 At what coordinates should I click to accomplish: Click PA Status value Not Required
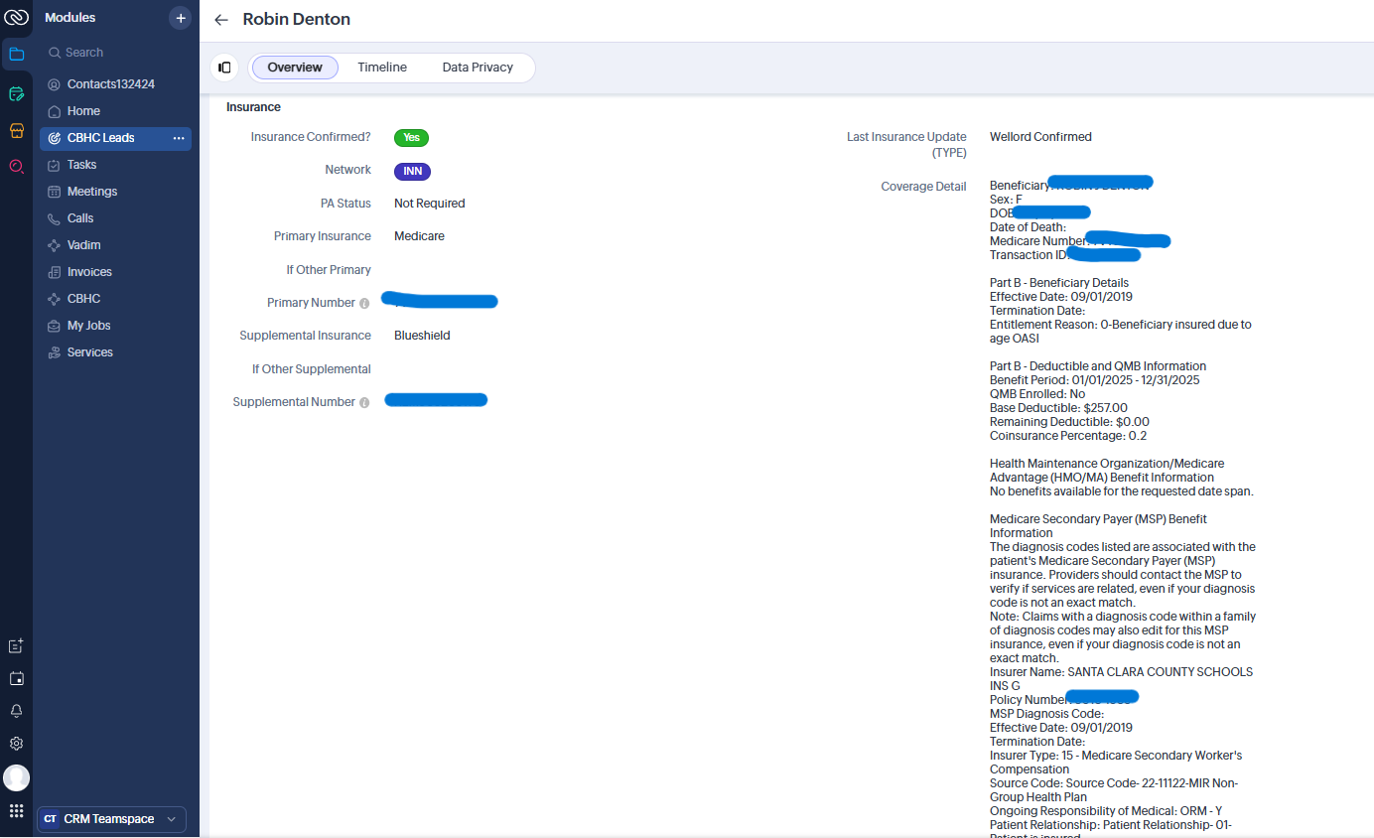(x=429, y=204)
